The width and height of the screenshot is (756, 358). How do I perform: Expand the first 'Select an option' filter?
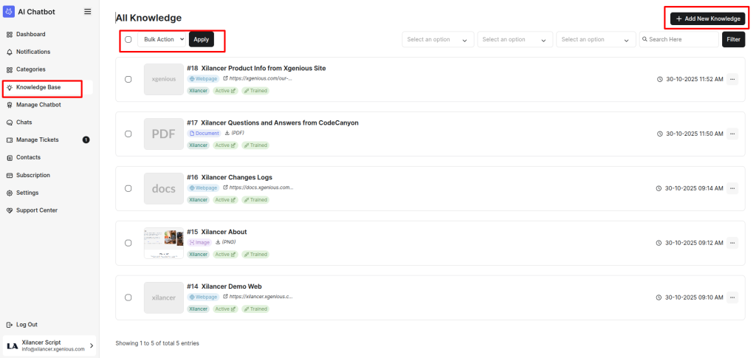pyautogui.click(x=438, y=40)
